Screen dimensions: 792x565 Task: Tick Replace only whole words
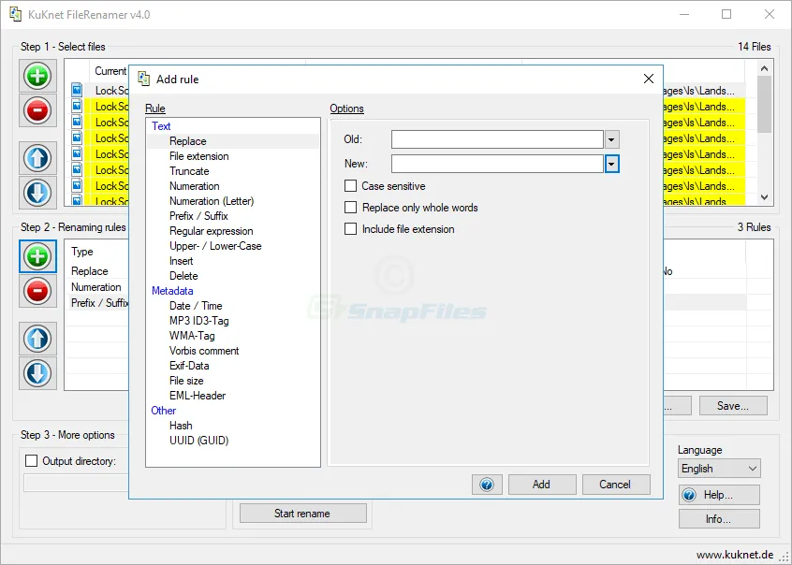click(x=350, y=208)
